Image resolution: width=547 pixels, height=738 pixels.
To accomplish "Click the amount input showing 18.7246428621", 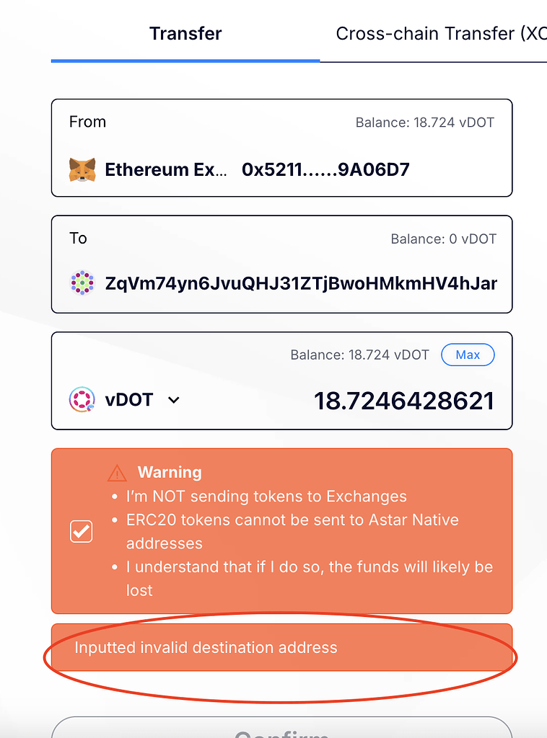I will pyautogui.click(x=404, y=399).
